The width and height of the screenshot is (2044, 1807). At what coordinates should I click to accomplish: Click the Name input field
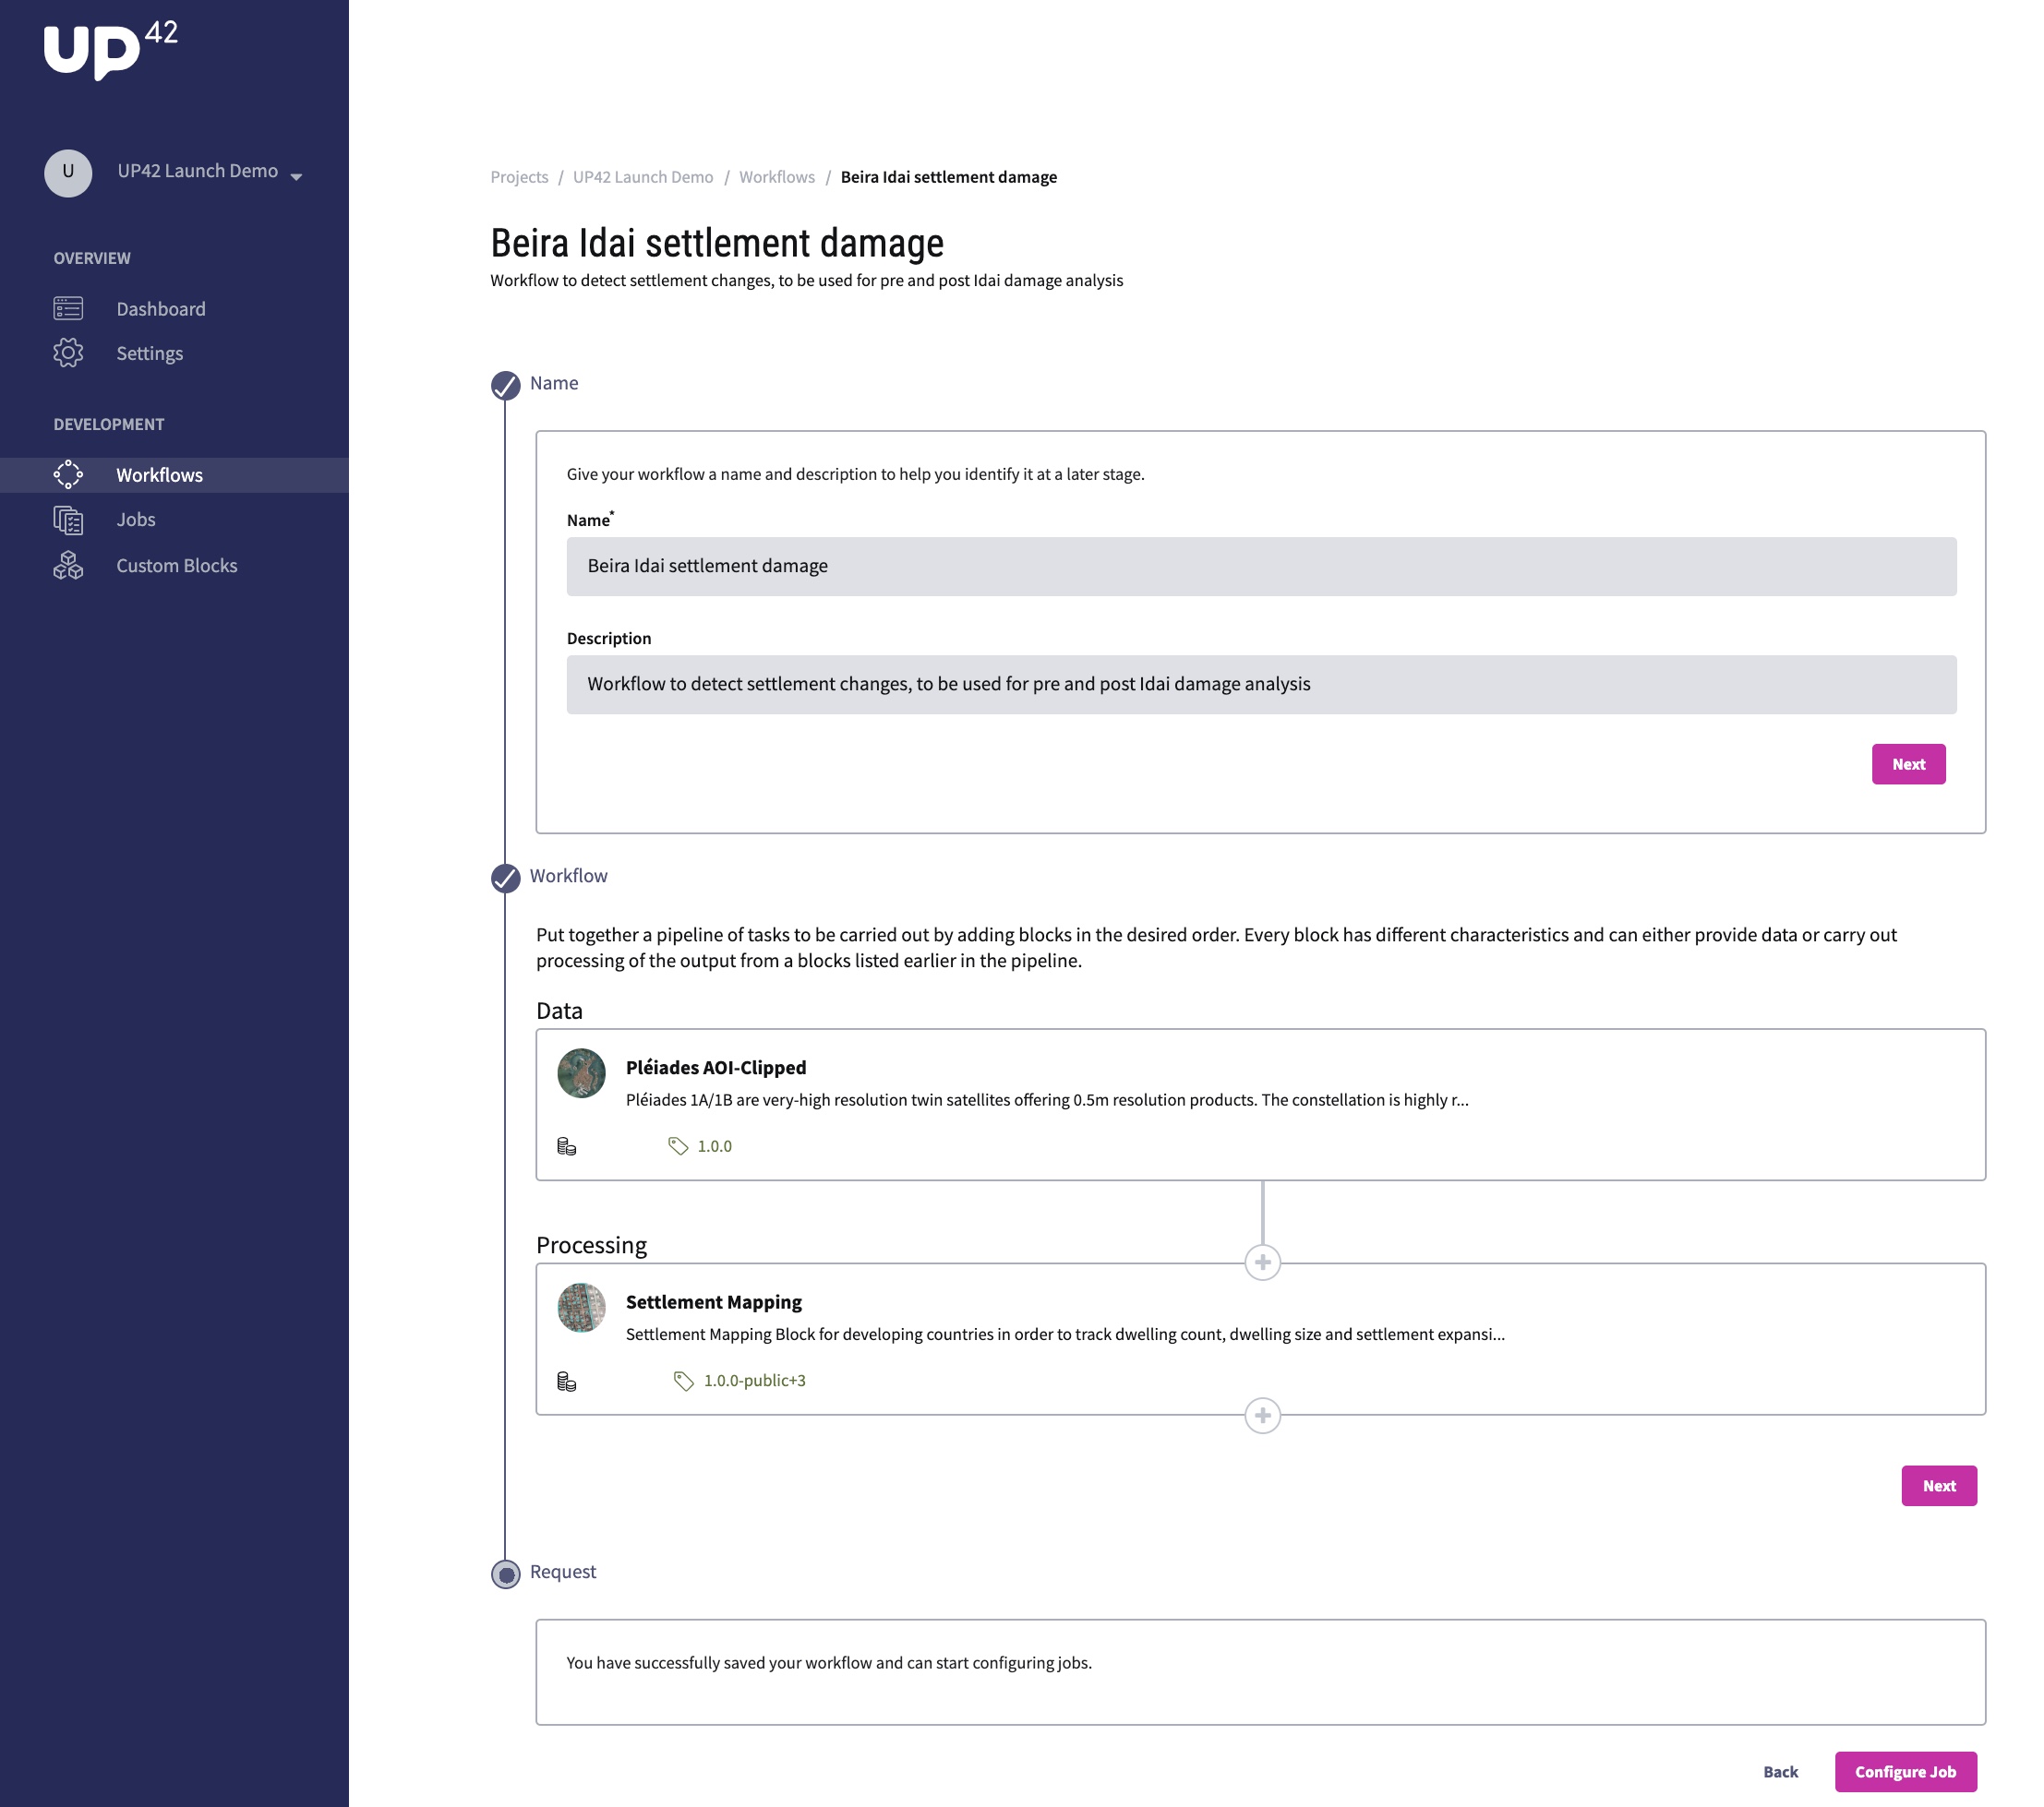coord(1261,567)
